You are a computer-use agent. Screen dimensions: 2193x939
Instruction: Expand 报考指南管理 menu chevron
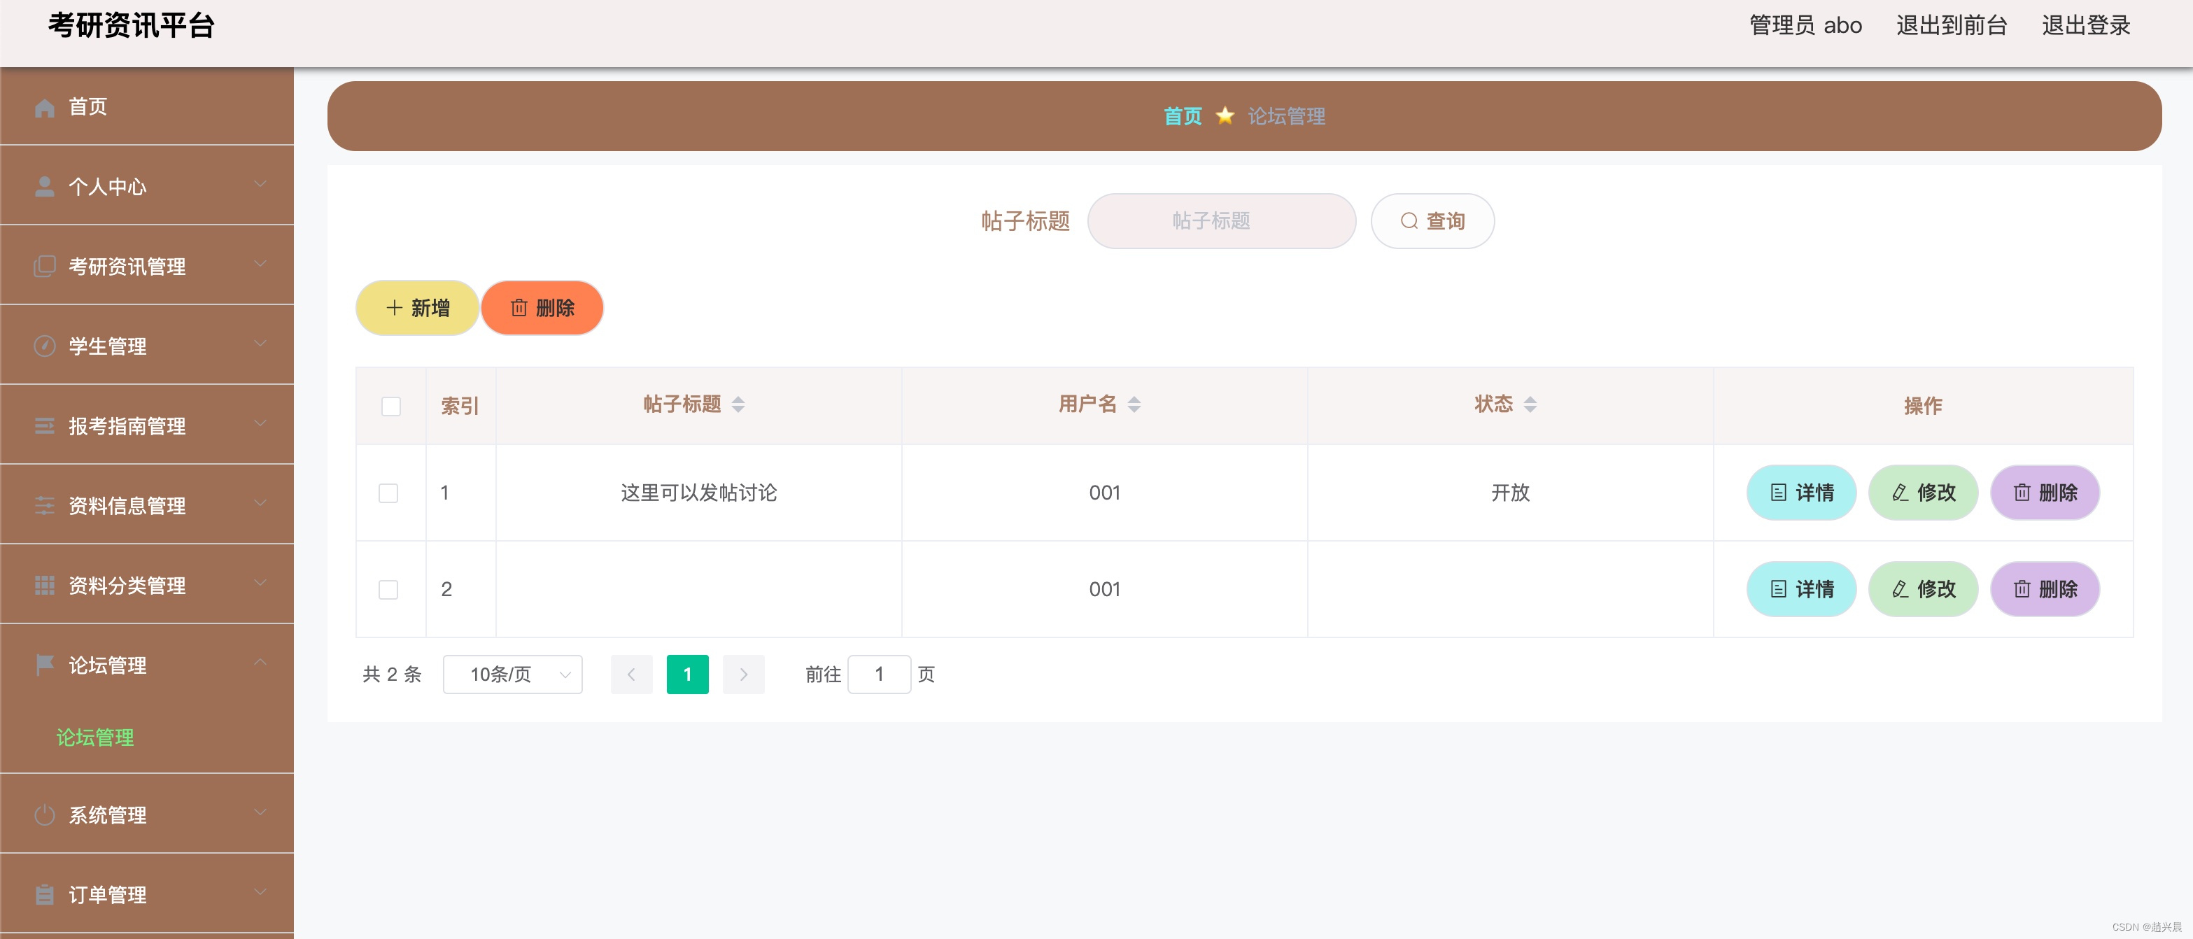point(260,423)
